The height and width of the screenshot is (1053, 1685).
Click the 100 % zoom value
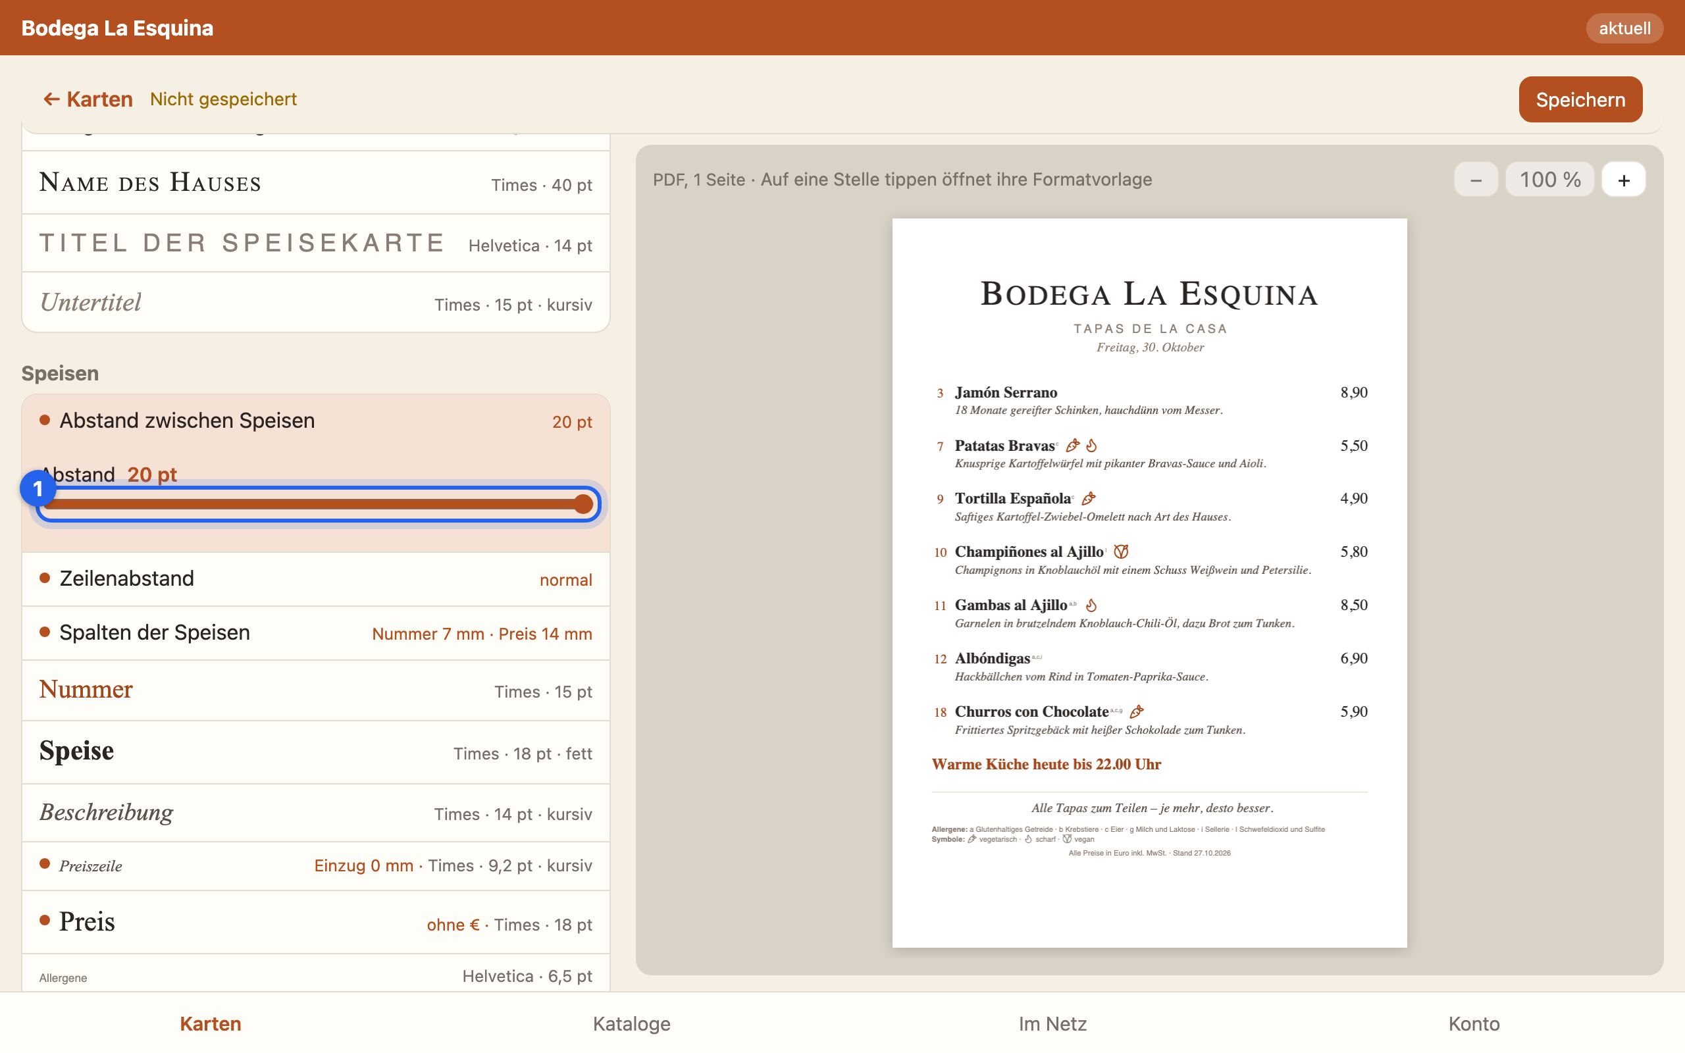coord(1550,180)
